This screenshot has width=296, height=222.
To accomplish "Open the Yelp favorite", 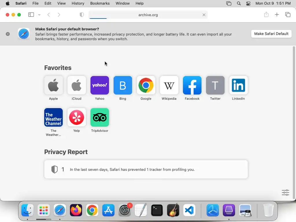I will coord(76,117).
